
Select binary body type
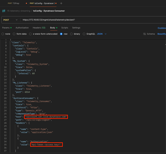(71, 34)
